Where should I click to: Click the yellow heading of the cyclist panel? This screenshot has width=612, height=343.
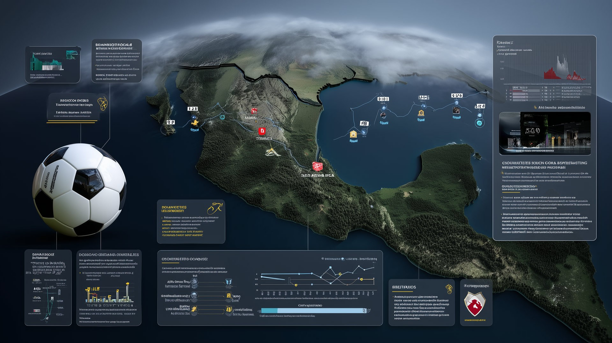click(174, 209)
